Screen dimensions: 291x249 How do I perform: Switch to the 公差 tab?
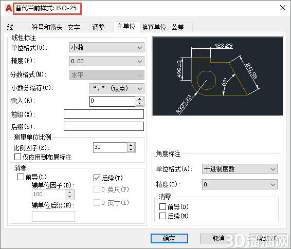[180, 27]
